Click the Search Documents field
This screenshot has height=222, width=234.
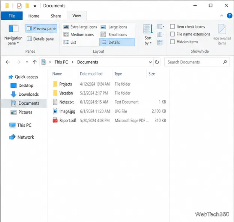197,62
